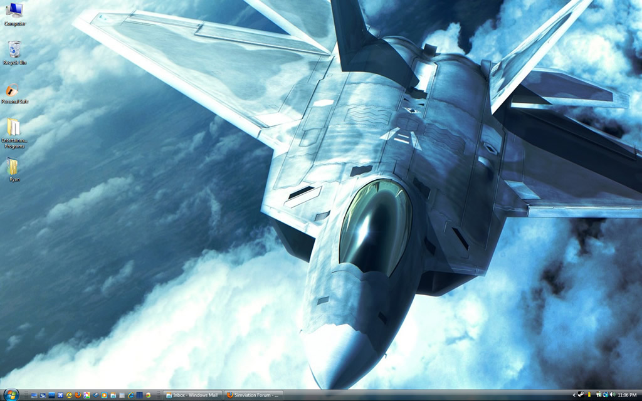
Task: Click the Windows Start orb
Action: click(11, 395)
